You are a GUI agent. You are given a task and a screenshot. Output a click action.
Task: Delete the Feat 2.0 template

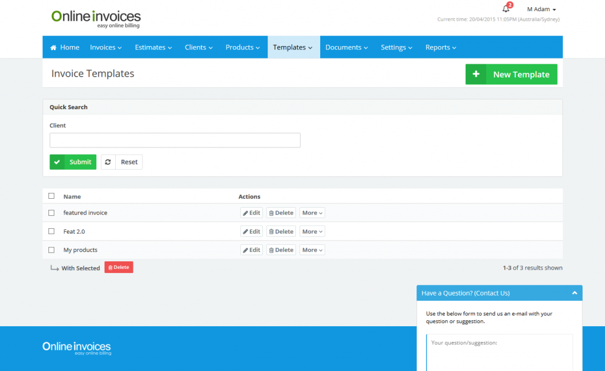point(281,232)
